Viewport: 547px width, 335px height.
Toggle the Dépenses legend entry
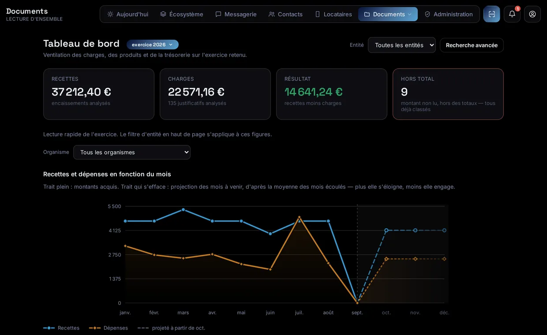coord(109,328)
